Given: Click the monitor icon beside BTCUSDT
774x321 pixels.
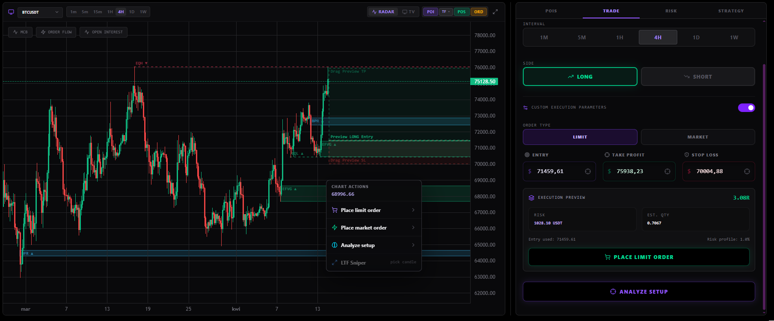Looking at the screenshot, I should point(11,12).
